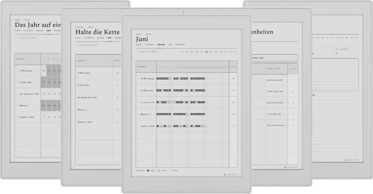Jump to Jan in the Juni month strip
Image resolution: width=373 pixels, height=194 pixels.
coord(182,52)
